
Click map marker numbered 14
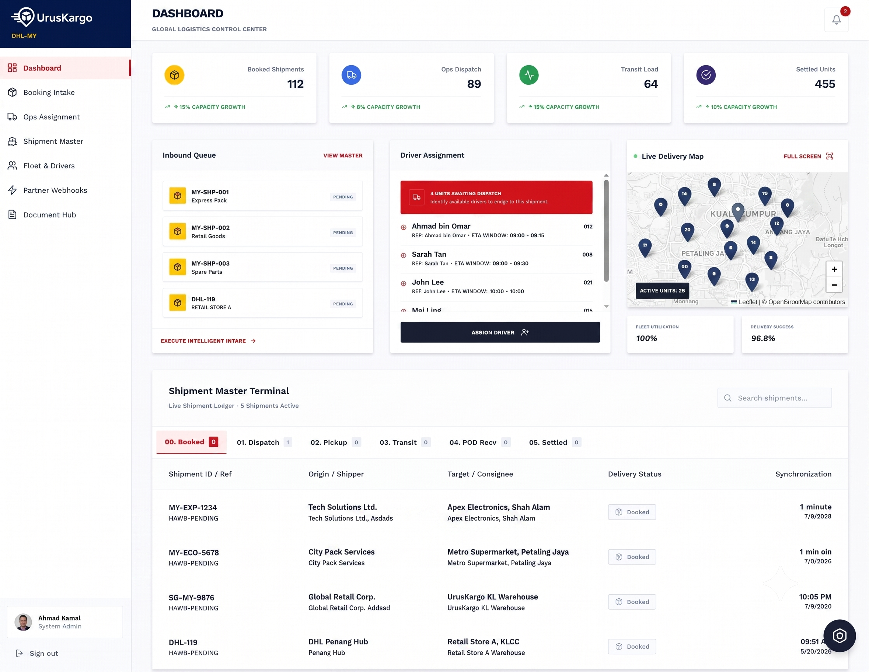[x=753, y=244]
